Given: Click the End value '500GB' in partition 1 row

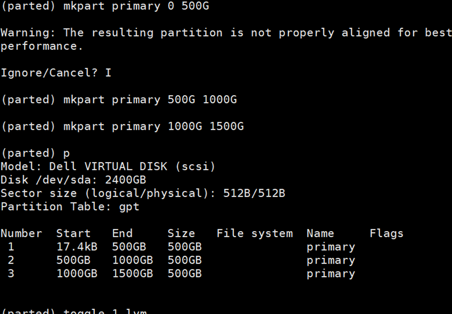Looking at the screenshot, I should [129, 247].
